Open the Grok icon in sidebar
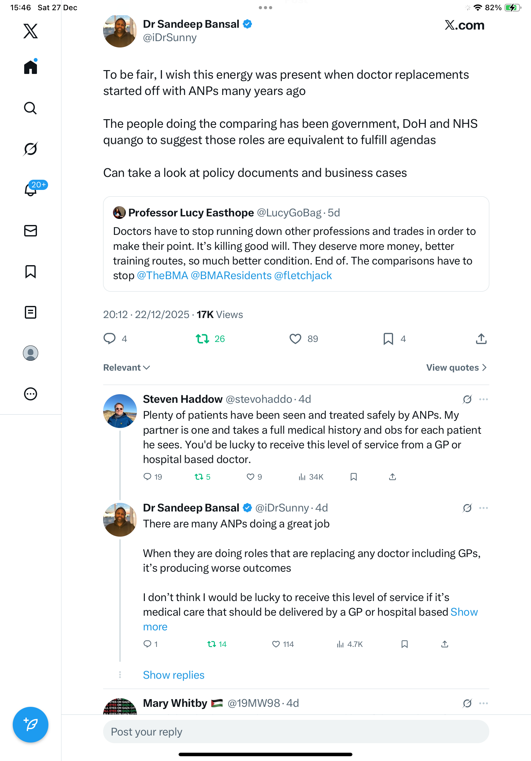 (31, 149)
